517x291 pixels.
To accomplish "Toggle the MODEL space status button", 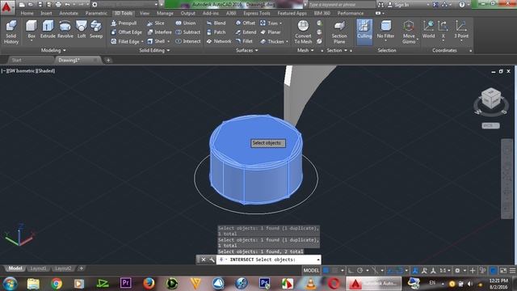I will (311, 271).
